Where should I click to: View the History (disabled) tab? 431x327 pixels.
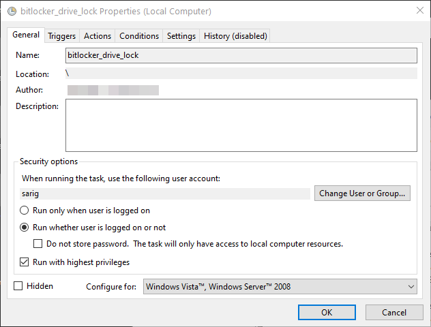235,36
